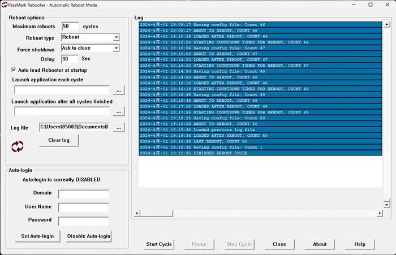Click the User Name input field

pos(83,208)
